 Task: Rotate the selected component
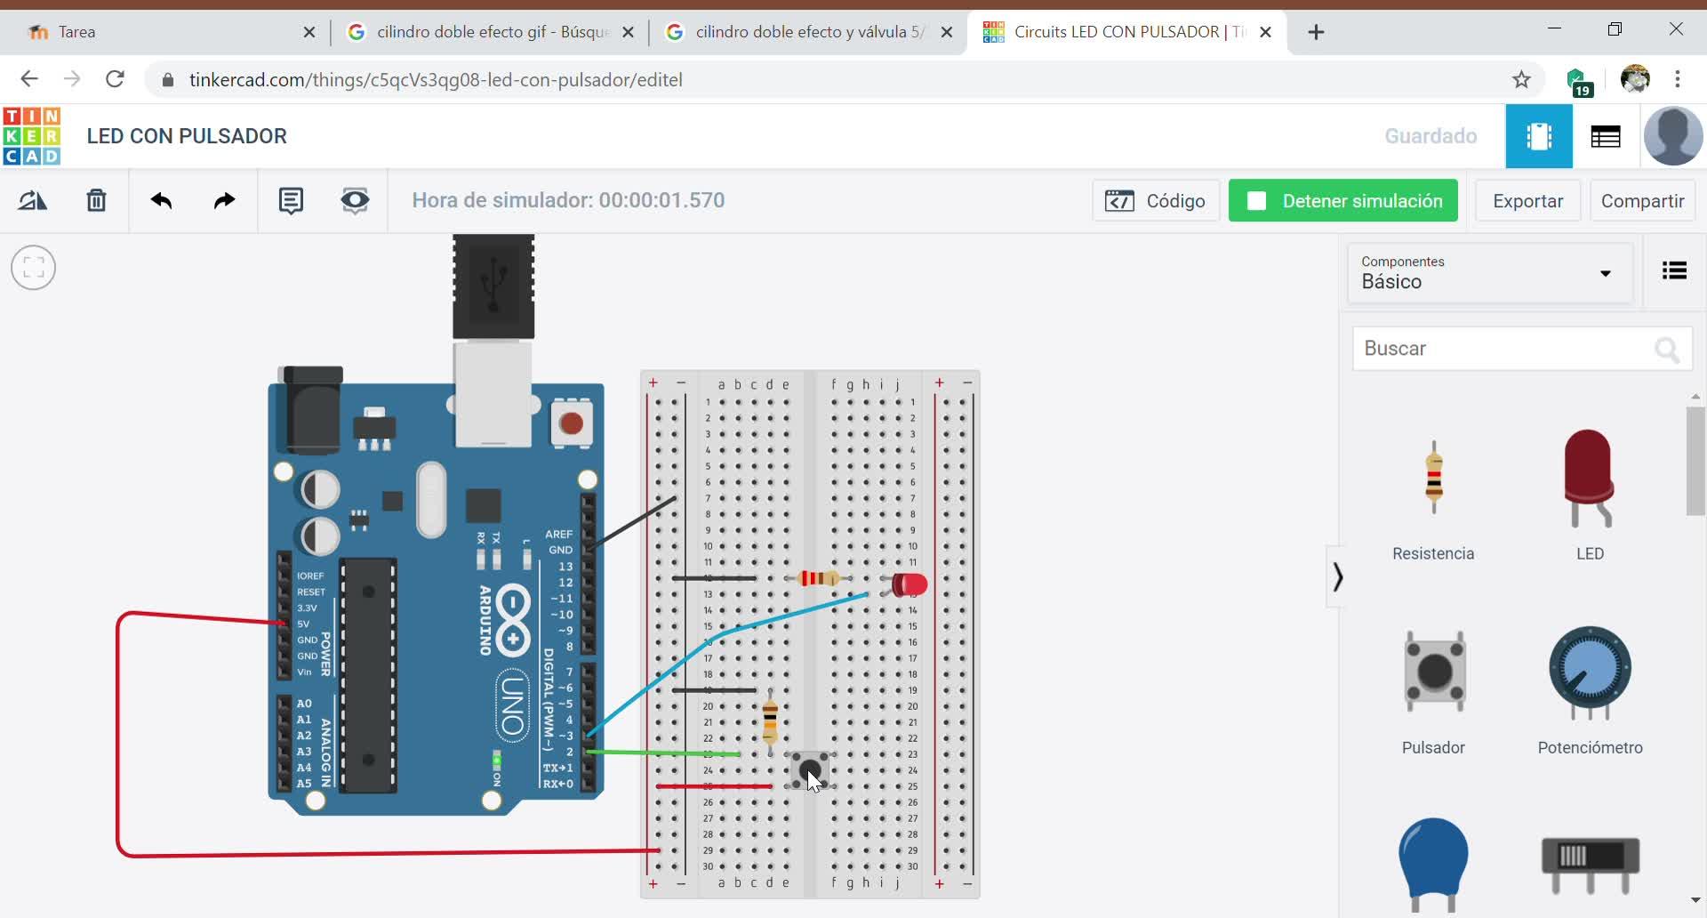coord(33,201)
